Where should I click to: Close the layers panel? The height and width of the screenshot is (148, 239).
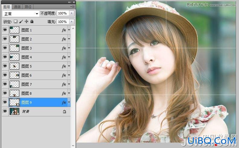(74, 2)
